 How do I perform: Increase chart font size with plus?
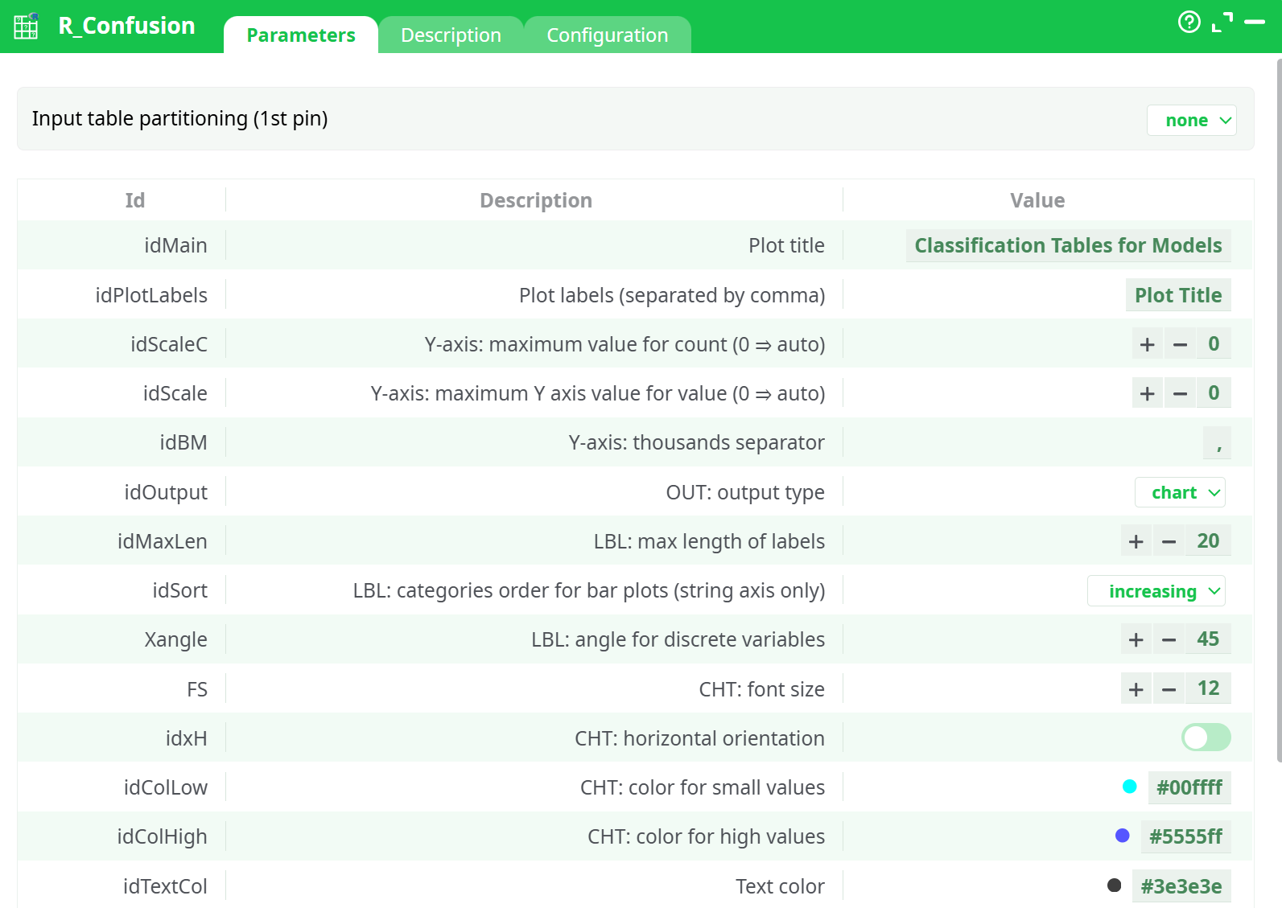[1136, 689]
